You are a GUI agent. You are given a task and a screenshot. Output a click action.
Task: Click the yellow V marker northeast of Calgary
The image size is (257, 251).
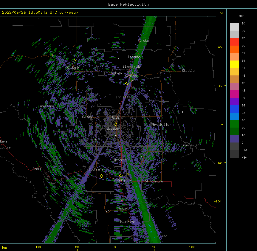tap(128, 174)
